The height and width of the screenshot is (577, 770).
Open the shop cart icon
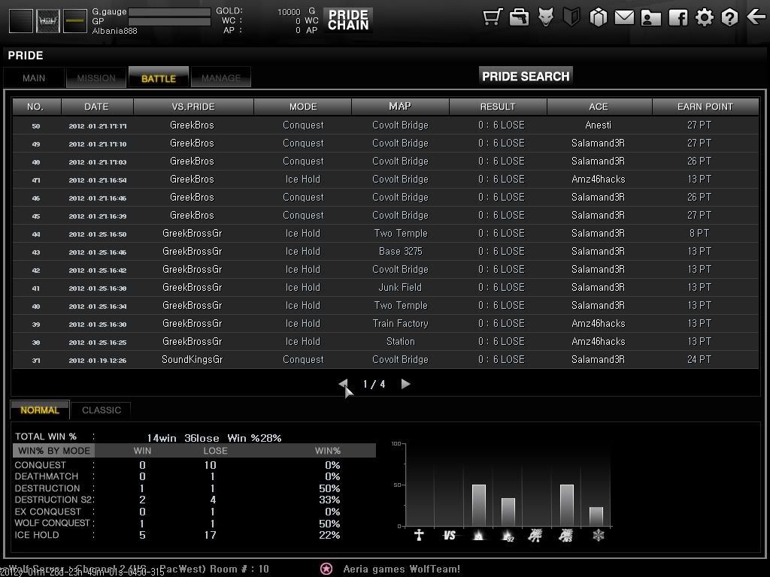coord(493,17)
